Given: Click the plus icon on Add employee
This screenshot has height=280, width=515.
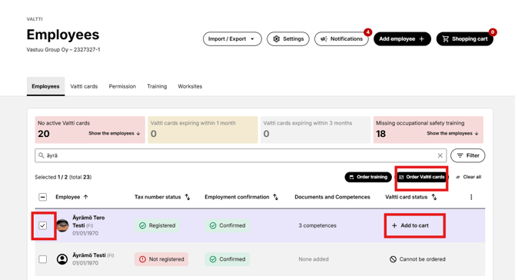Looking at the screenshot, I should [422, 38].
